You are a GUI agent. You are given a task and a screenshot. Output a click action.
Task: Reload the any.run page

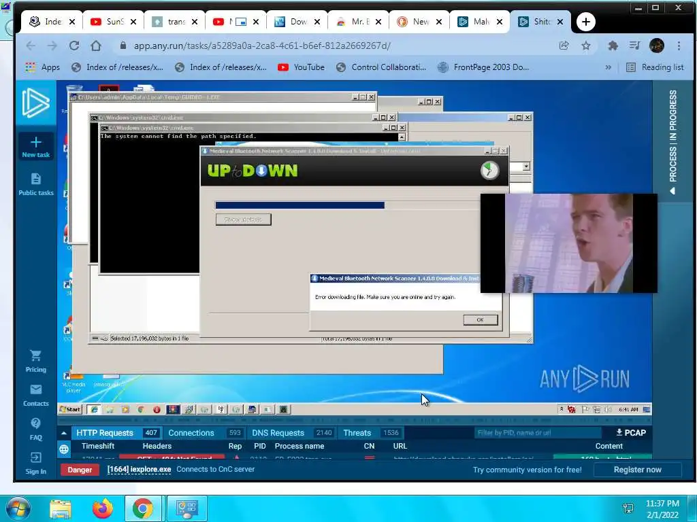74,46
